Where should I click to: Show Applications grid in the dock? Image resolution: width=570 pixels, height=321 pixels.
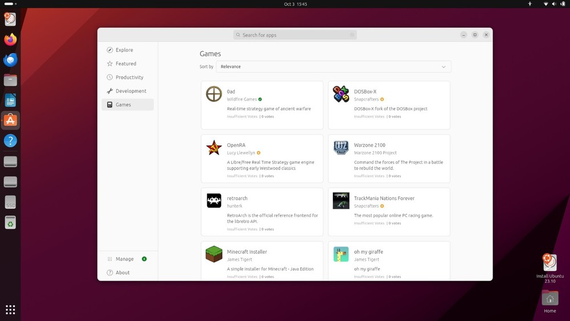pyautogui.click(x=10, y=310)
